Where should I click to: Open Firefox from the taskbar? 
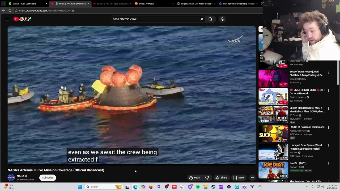coord(151,187)
